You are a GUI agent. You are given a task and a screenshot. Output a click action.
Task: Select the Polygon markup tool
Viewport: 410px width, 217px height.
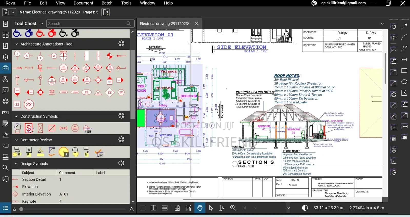pos(404,93)
